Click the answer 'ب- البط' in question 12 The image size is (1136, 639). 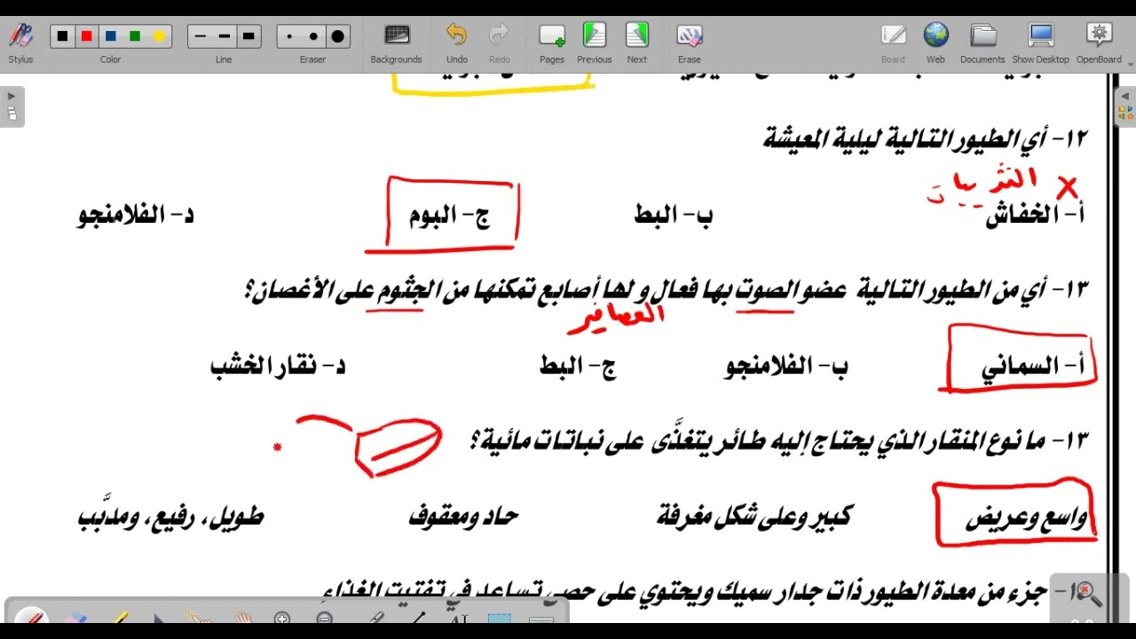674,215
